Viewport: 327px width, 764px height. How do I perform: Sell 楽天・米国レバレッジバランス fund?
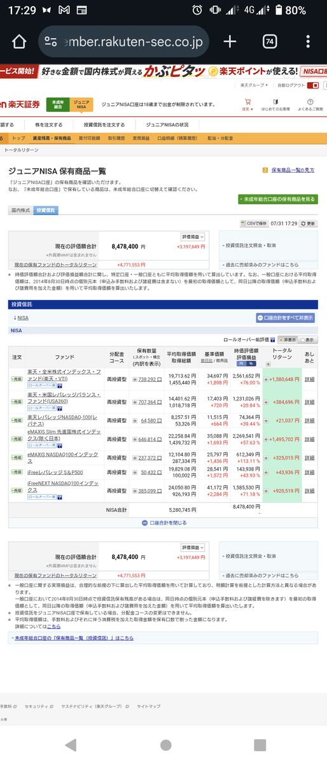[17, 402]
